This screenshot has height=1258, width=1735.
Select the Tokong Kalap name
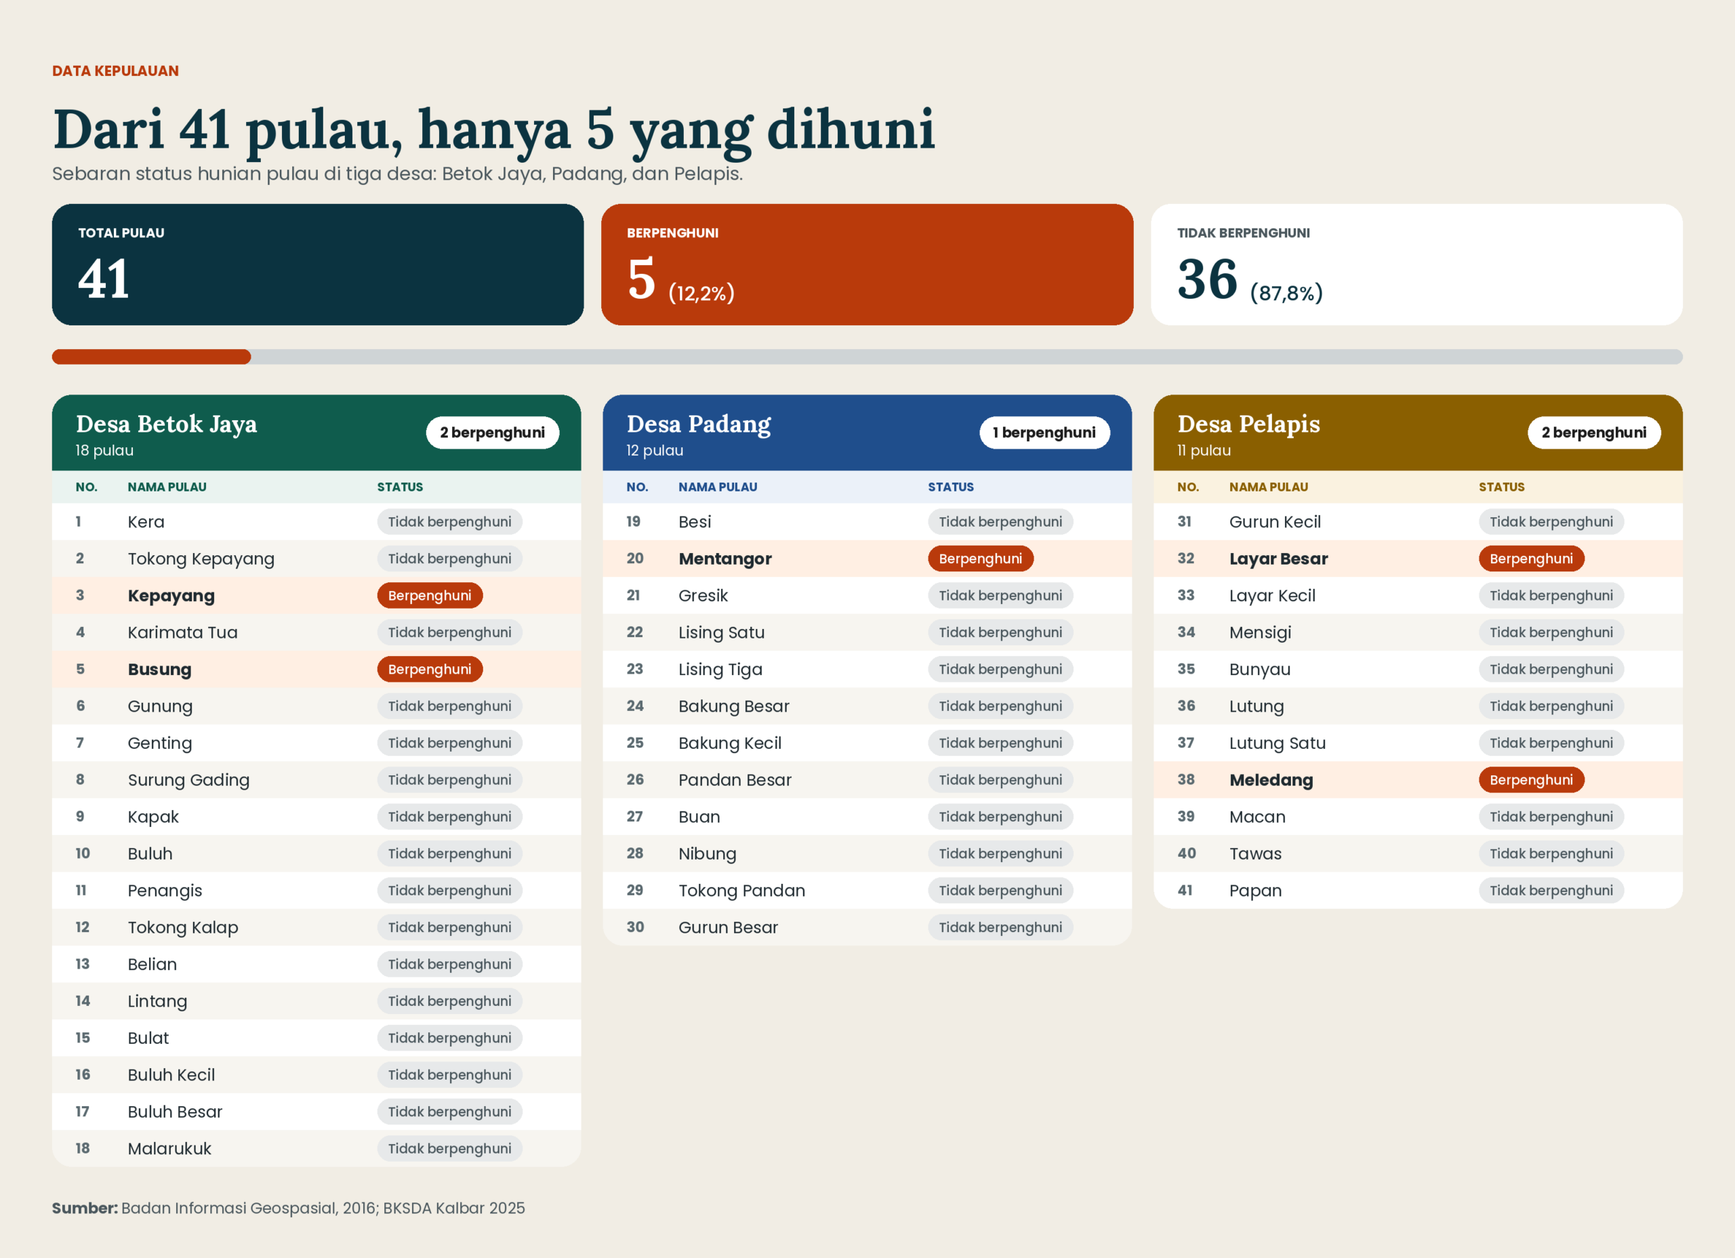click(183, 927)
